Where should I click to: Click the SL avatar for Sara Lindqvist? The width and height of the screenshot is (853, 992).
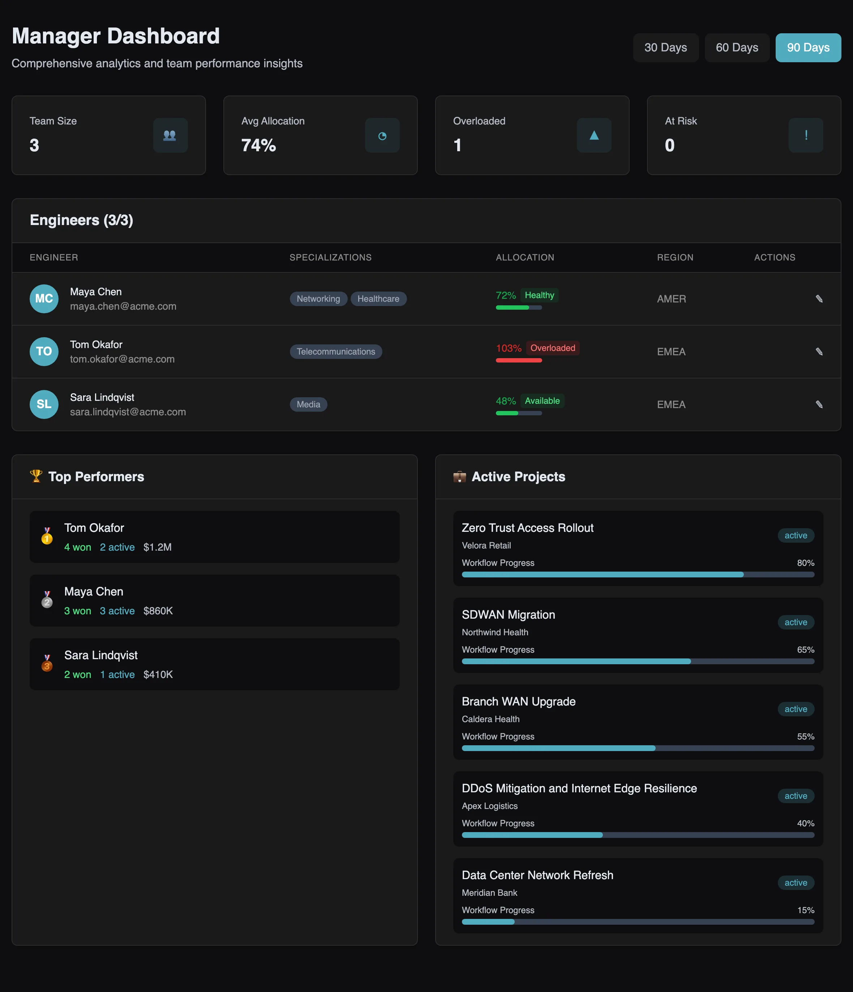coord(44,404)
